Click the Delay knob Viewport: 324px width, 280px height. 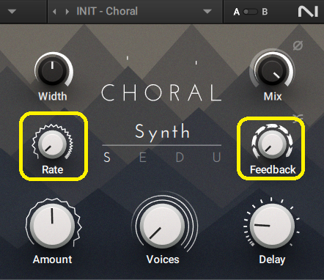click(272, 226)
